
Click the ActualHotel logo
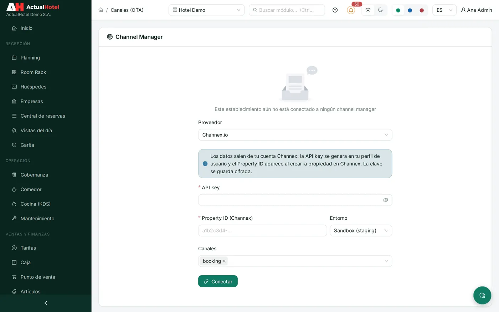click(33, 7)
